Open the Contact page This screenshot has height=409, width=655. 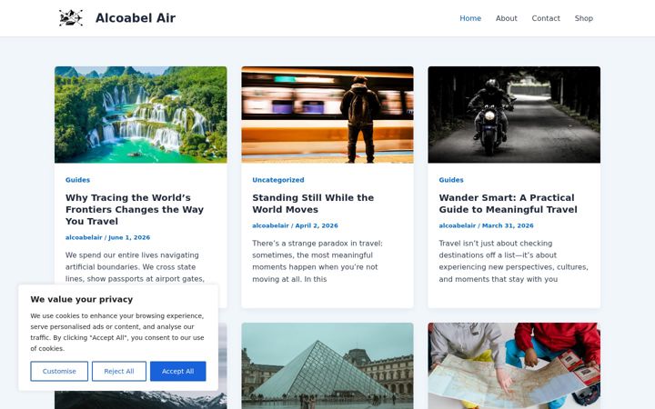[546, 18]
